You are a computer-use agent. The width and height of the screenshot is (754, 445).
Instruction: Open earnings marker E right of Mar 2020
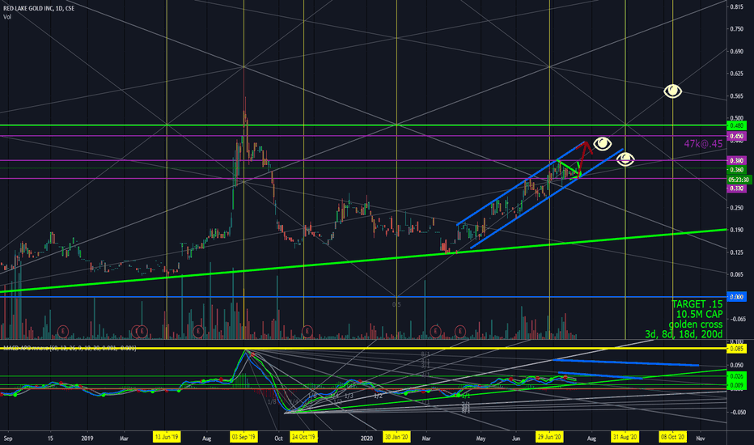point(435,331)
